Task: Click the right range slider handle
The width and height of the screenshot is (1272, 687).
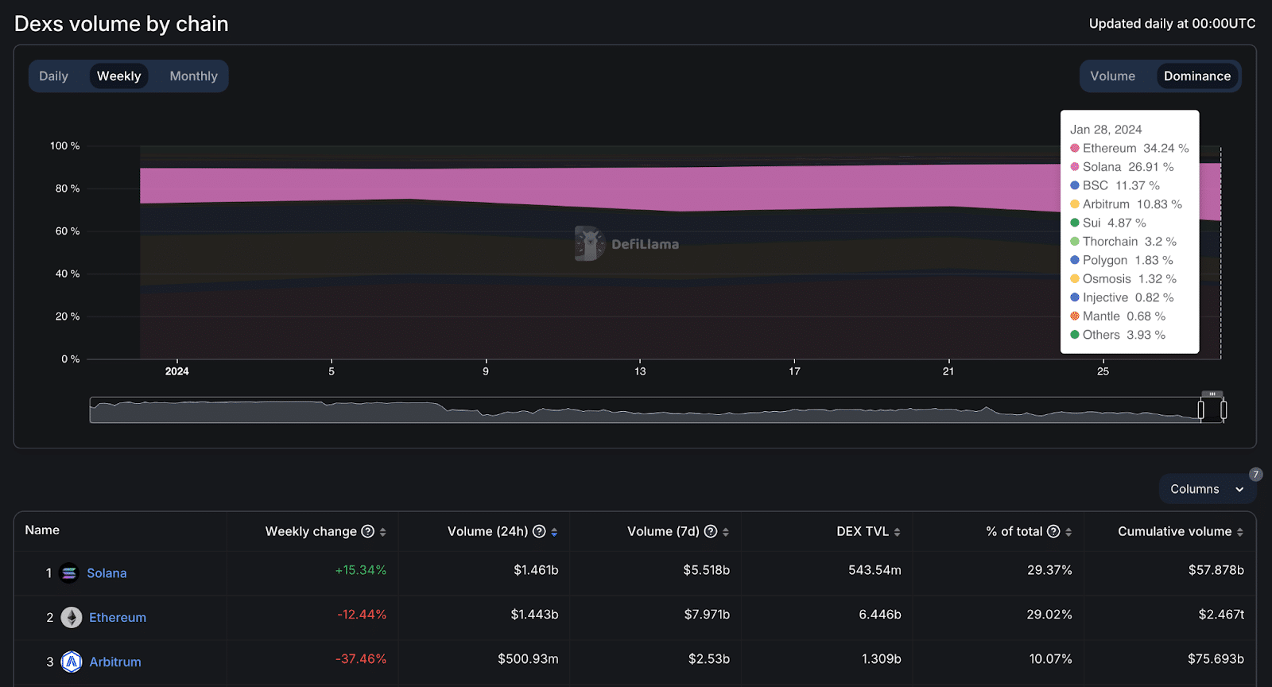Action: (1224, 410)
